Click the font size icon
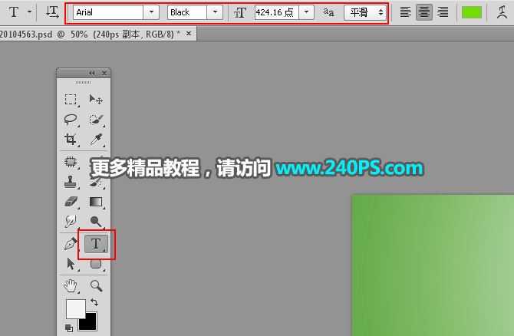The width and height of the screenshot is (514, 336). pos(240,13)
